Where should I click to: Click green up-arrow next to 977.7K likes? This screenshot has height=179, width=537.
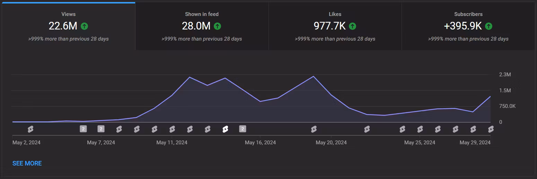click(352, 26)
